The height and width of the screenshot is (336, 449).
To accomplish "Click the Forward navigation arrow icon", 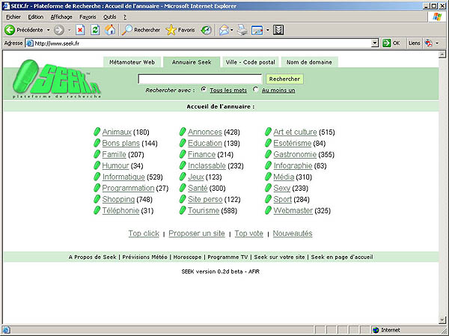I will point(59,30).
